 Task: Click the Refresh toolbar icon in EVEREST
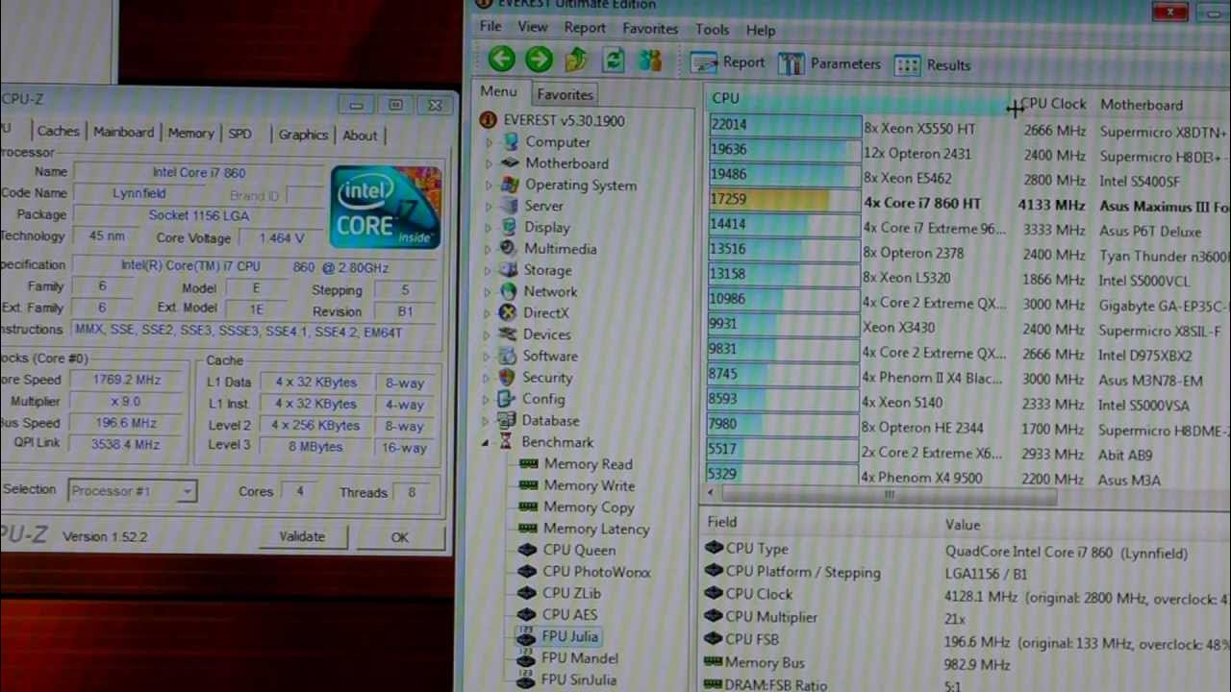pos(614,61)
